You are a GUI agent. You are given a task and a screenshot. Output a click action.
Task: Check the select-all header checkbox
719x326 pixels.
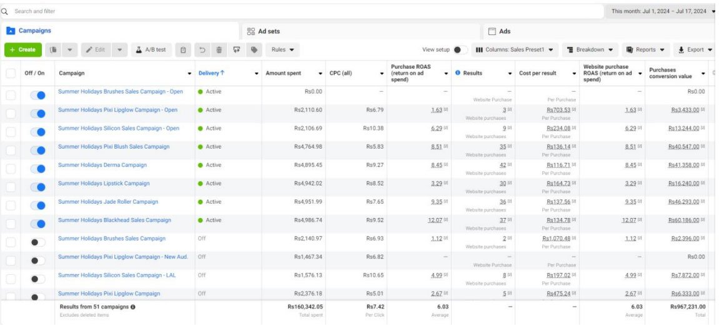[x=11, y=73]
